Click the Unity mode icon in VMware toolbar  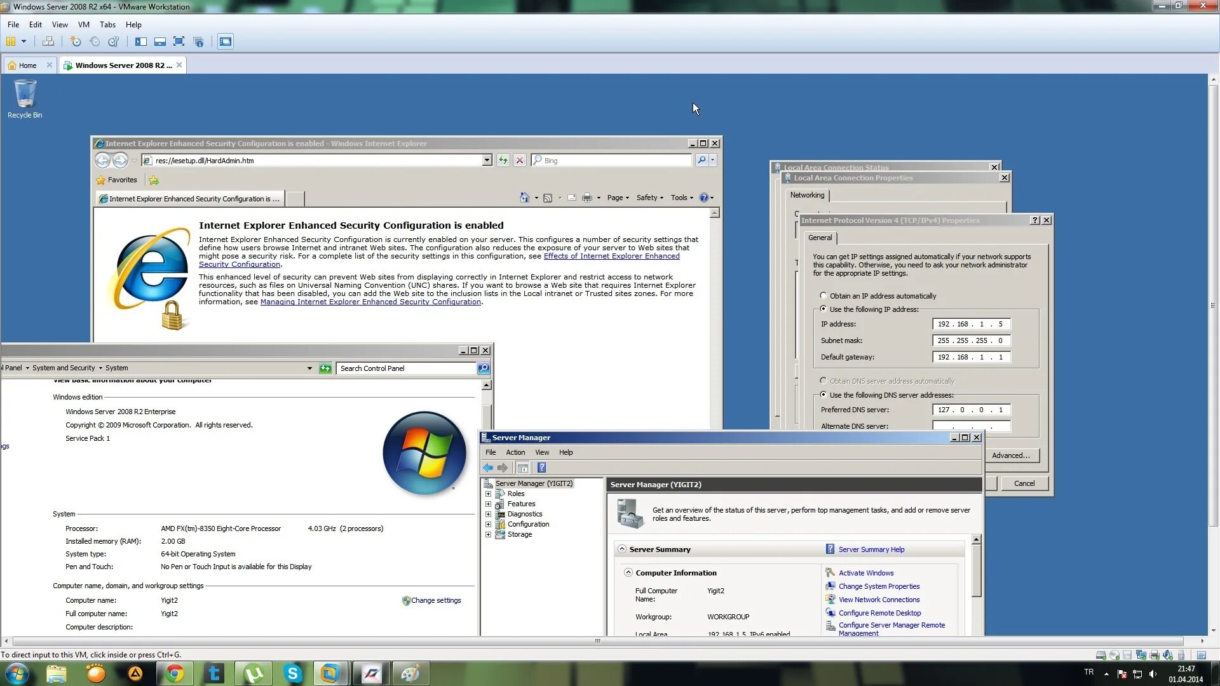pos(198,42)
